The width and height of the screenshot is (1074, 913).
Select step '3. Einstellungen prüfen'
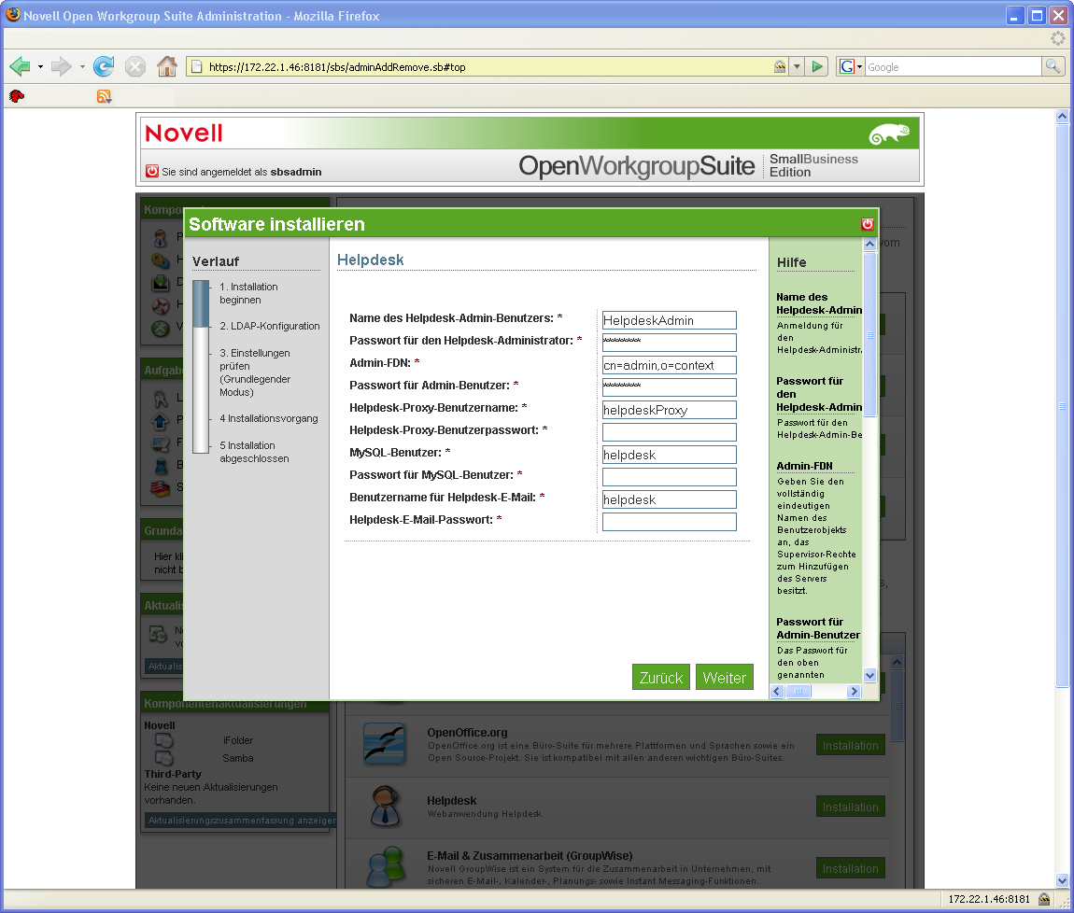255,372
